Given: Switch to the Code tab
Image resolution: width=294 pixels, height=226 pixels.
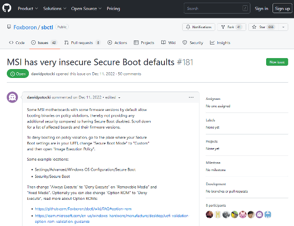Looking at the screenshot, I should [x=17, y=43].
